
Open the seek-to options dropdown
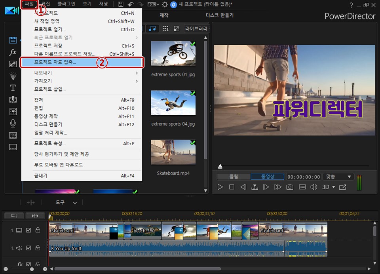pyautogui.click(x=255, y=187)
